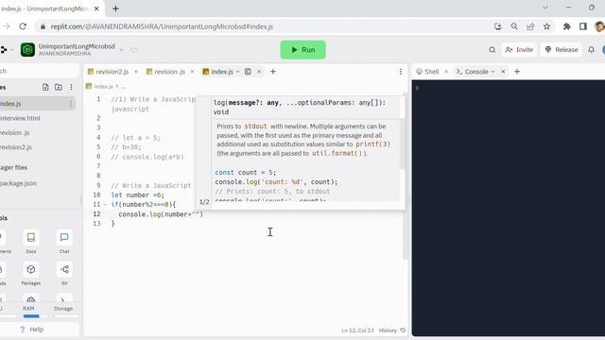
Task: Click the tooltip documentation scrollbar
Action: coord(402,144)
